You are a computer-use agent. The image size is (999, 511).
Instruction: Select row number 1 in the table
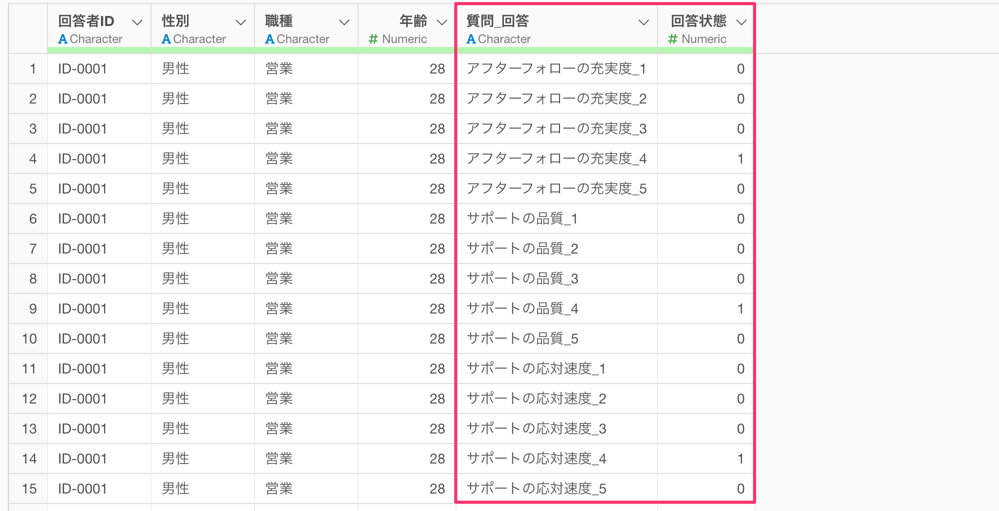(32, 69)
